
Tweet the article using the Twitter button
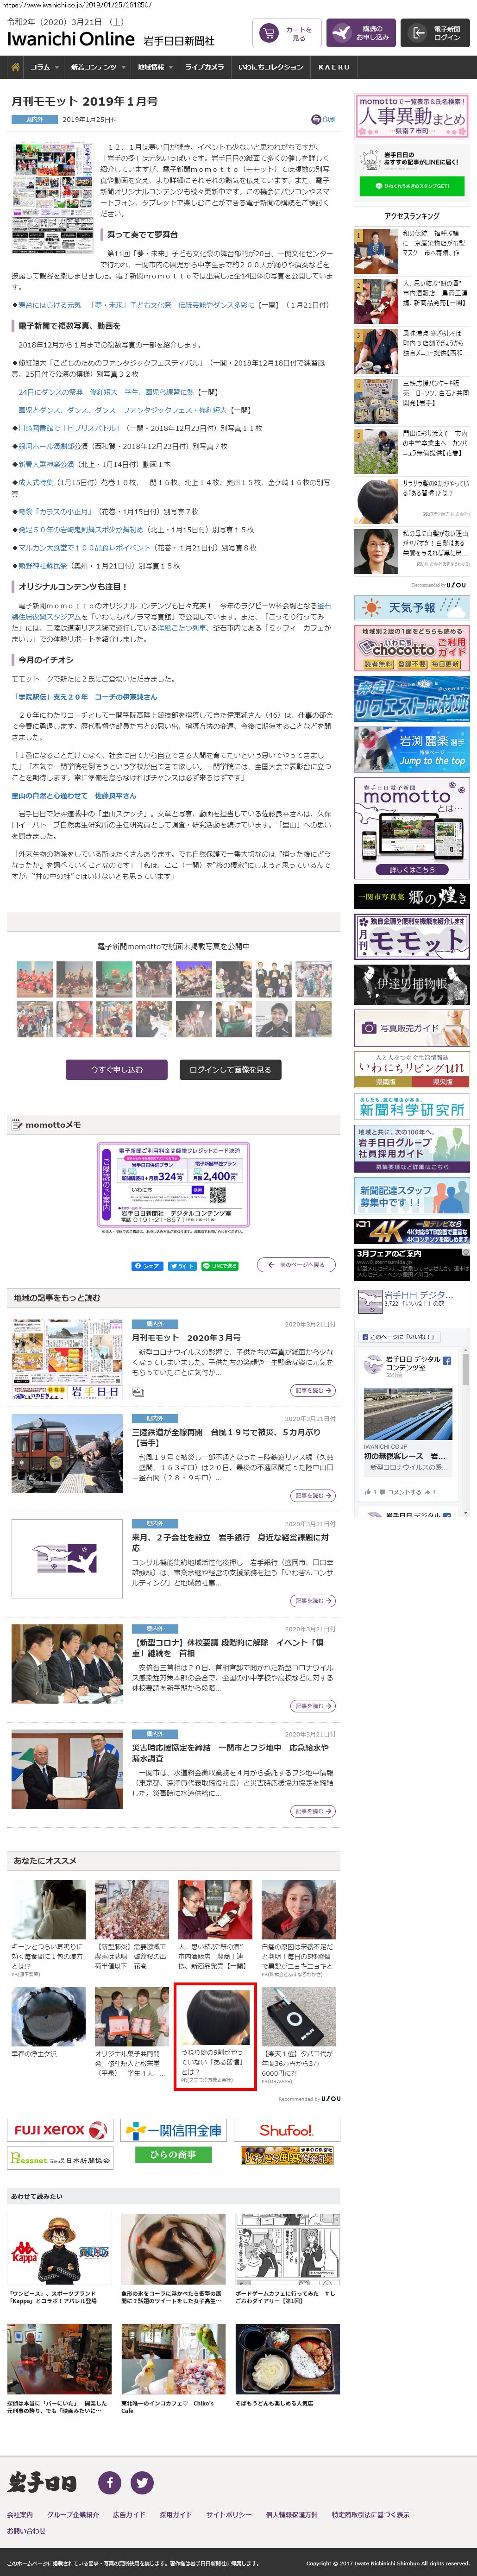pos(182,1265)
